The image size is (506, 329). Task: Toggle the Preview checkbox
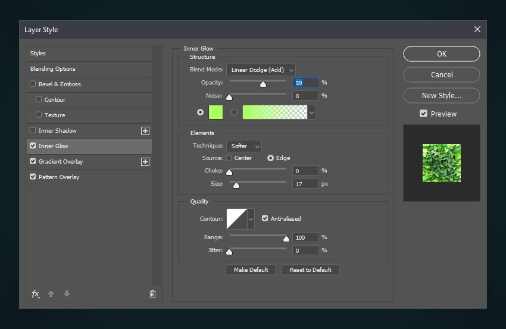point(423,114)
